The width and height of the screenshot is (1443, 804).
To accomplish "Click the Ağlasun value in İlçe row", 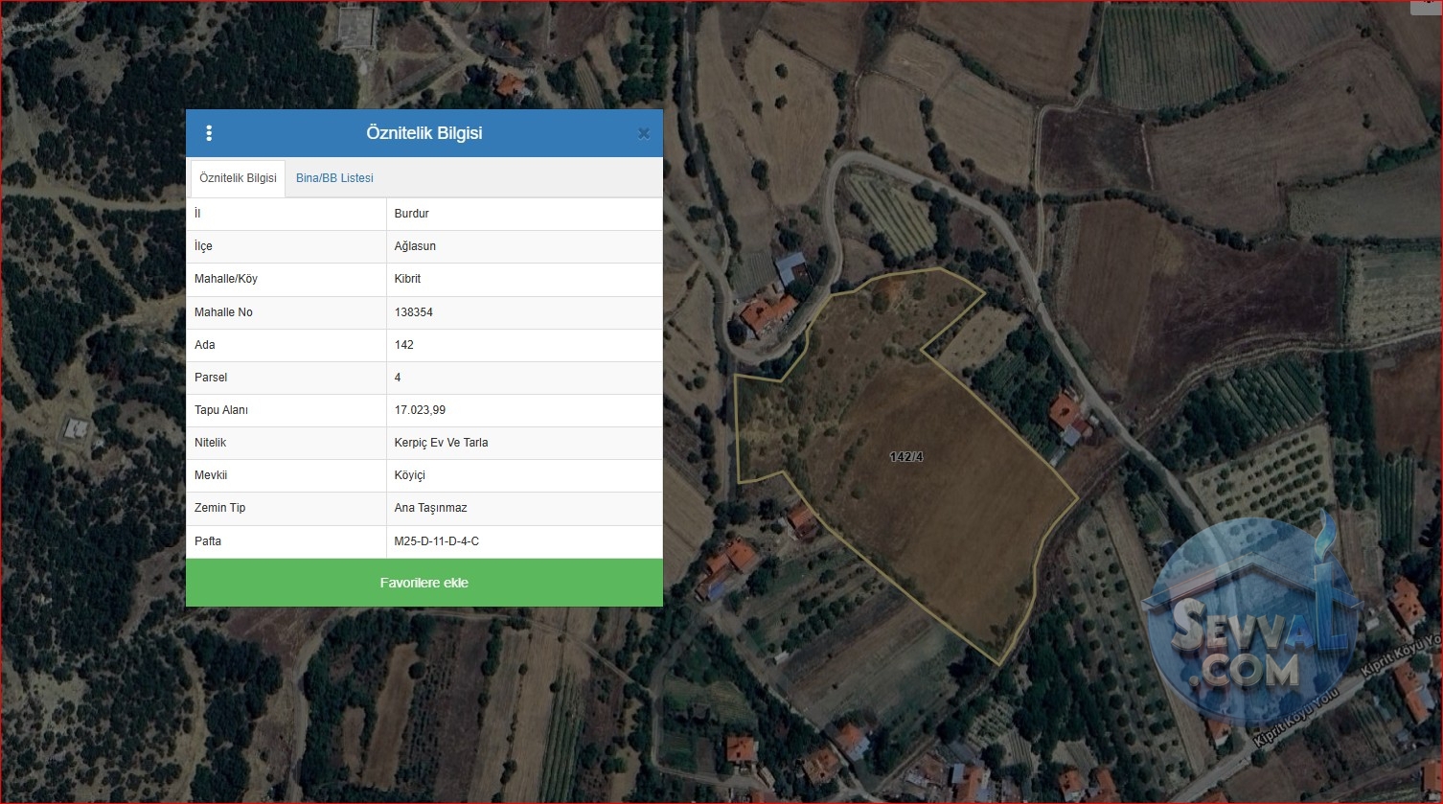I will point(415,246).
